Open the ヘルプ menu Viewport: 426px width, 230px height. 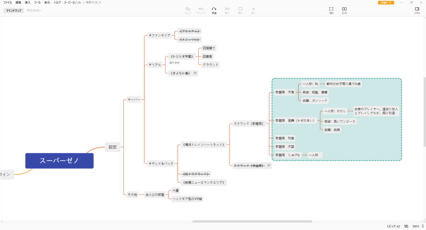point(57,2)
